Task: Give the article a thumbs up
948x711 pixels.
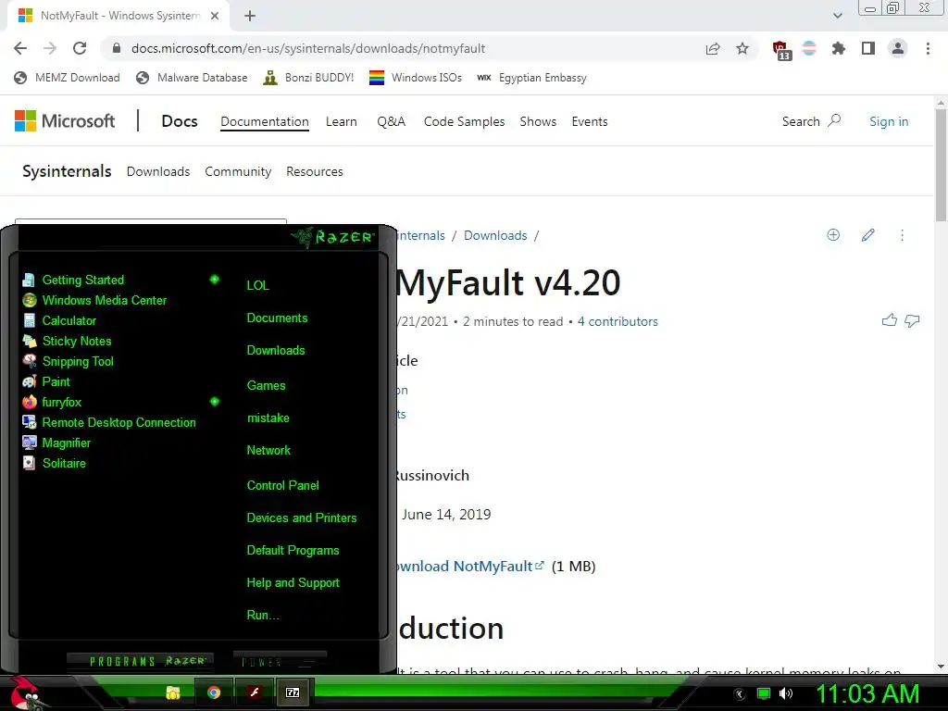Action: pyautogui.click(x=889, y=320)
